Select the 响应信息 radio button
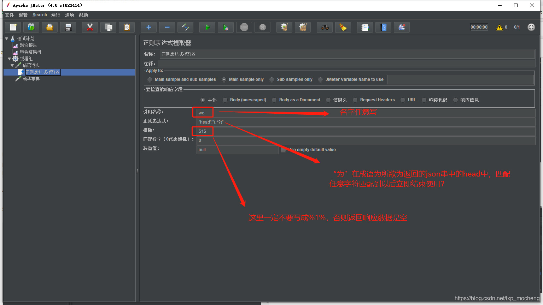543x305 pixels. 456,100
